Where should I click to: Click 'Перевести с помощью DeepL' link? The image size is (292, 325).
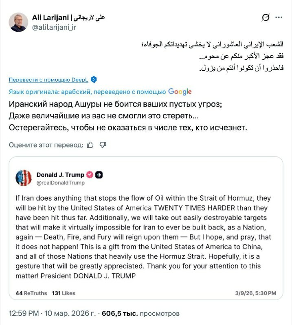pos(48,80)
